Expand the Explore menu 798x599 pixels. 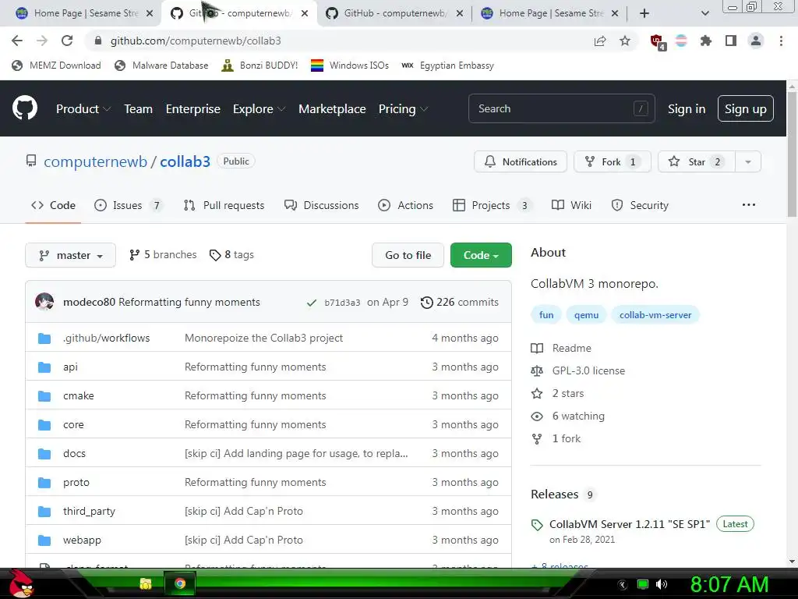click(259, 109)
